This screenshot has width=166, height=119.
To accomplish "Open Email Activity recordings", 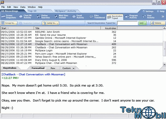I will tap(78, 17).
